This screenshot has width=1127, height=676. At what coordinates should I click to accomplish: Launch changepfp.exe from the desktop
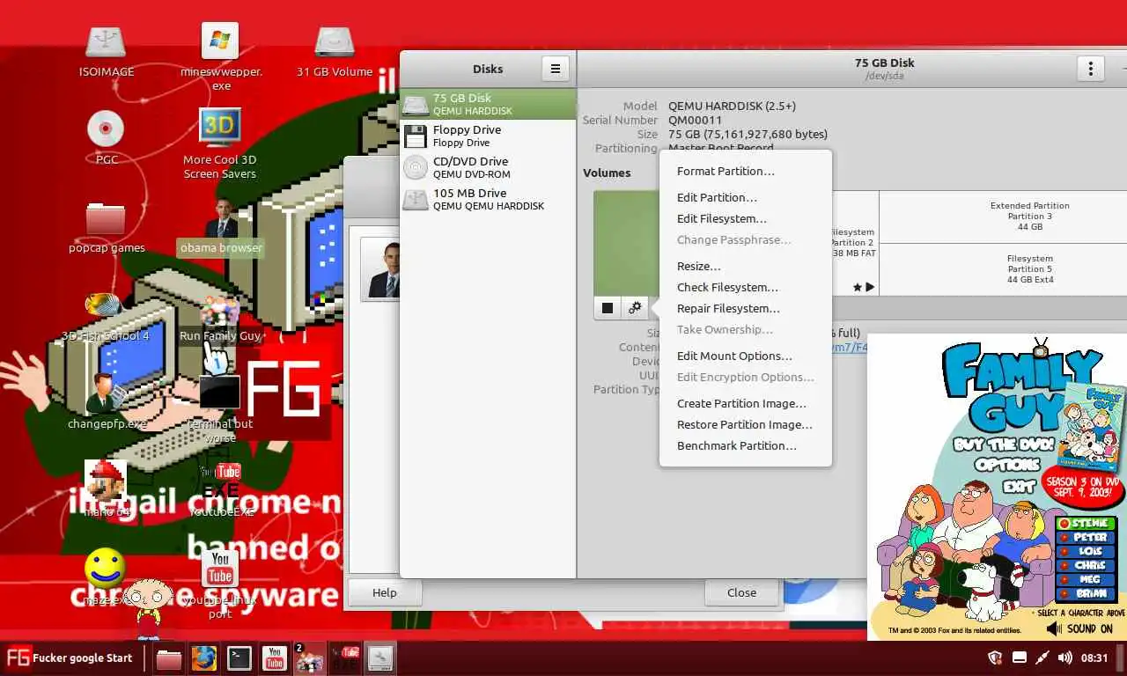pyautogui.click(x=107, y=401)
